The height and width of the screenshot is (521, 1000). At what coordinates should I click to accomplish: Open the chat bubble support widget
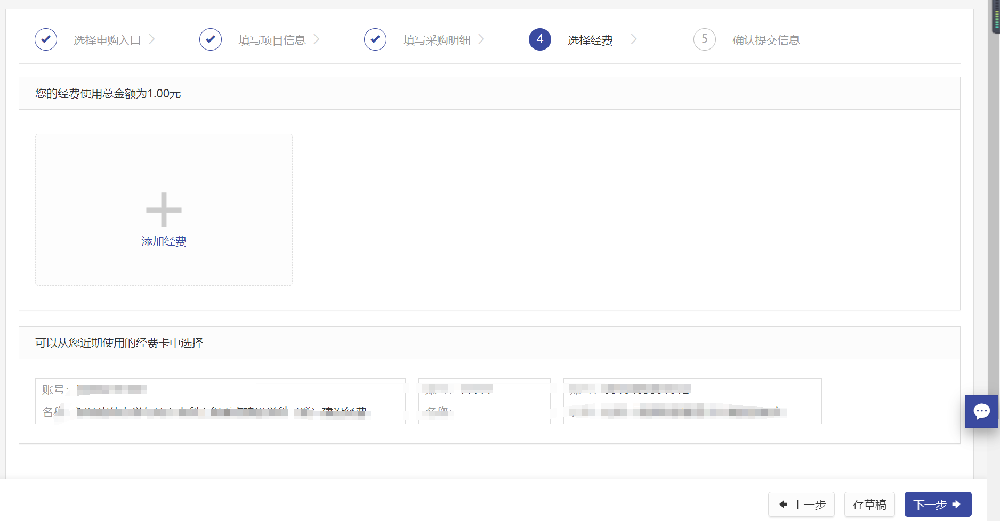(x=981, y=411)
